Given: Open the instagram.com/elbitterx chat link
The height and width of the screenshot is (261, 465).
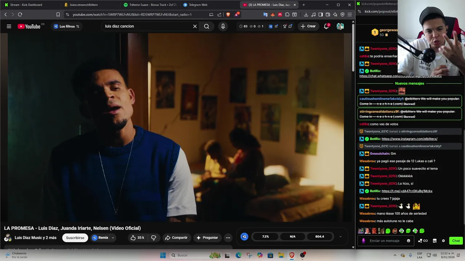Looking at the screenshot, I should click(x=409, y=139).
